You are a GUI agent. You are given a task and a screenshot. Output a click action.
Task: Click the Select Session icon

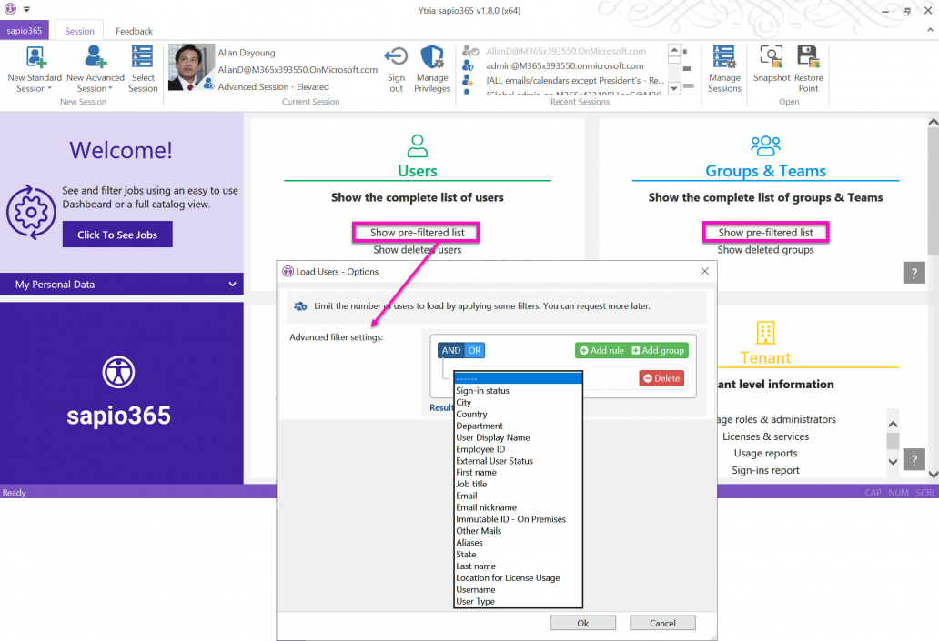143,57
